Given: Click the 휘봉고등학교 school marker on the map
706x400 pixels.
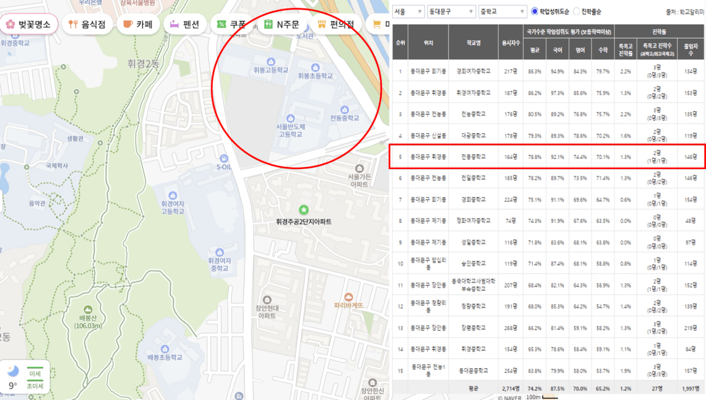Looking at the screenshot, I should pyautogui.click(x=271, y=62).
